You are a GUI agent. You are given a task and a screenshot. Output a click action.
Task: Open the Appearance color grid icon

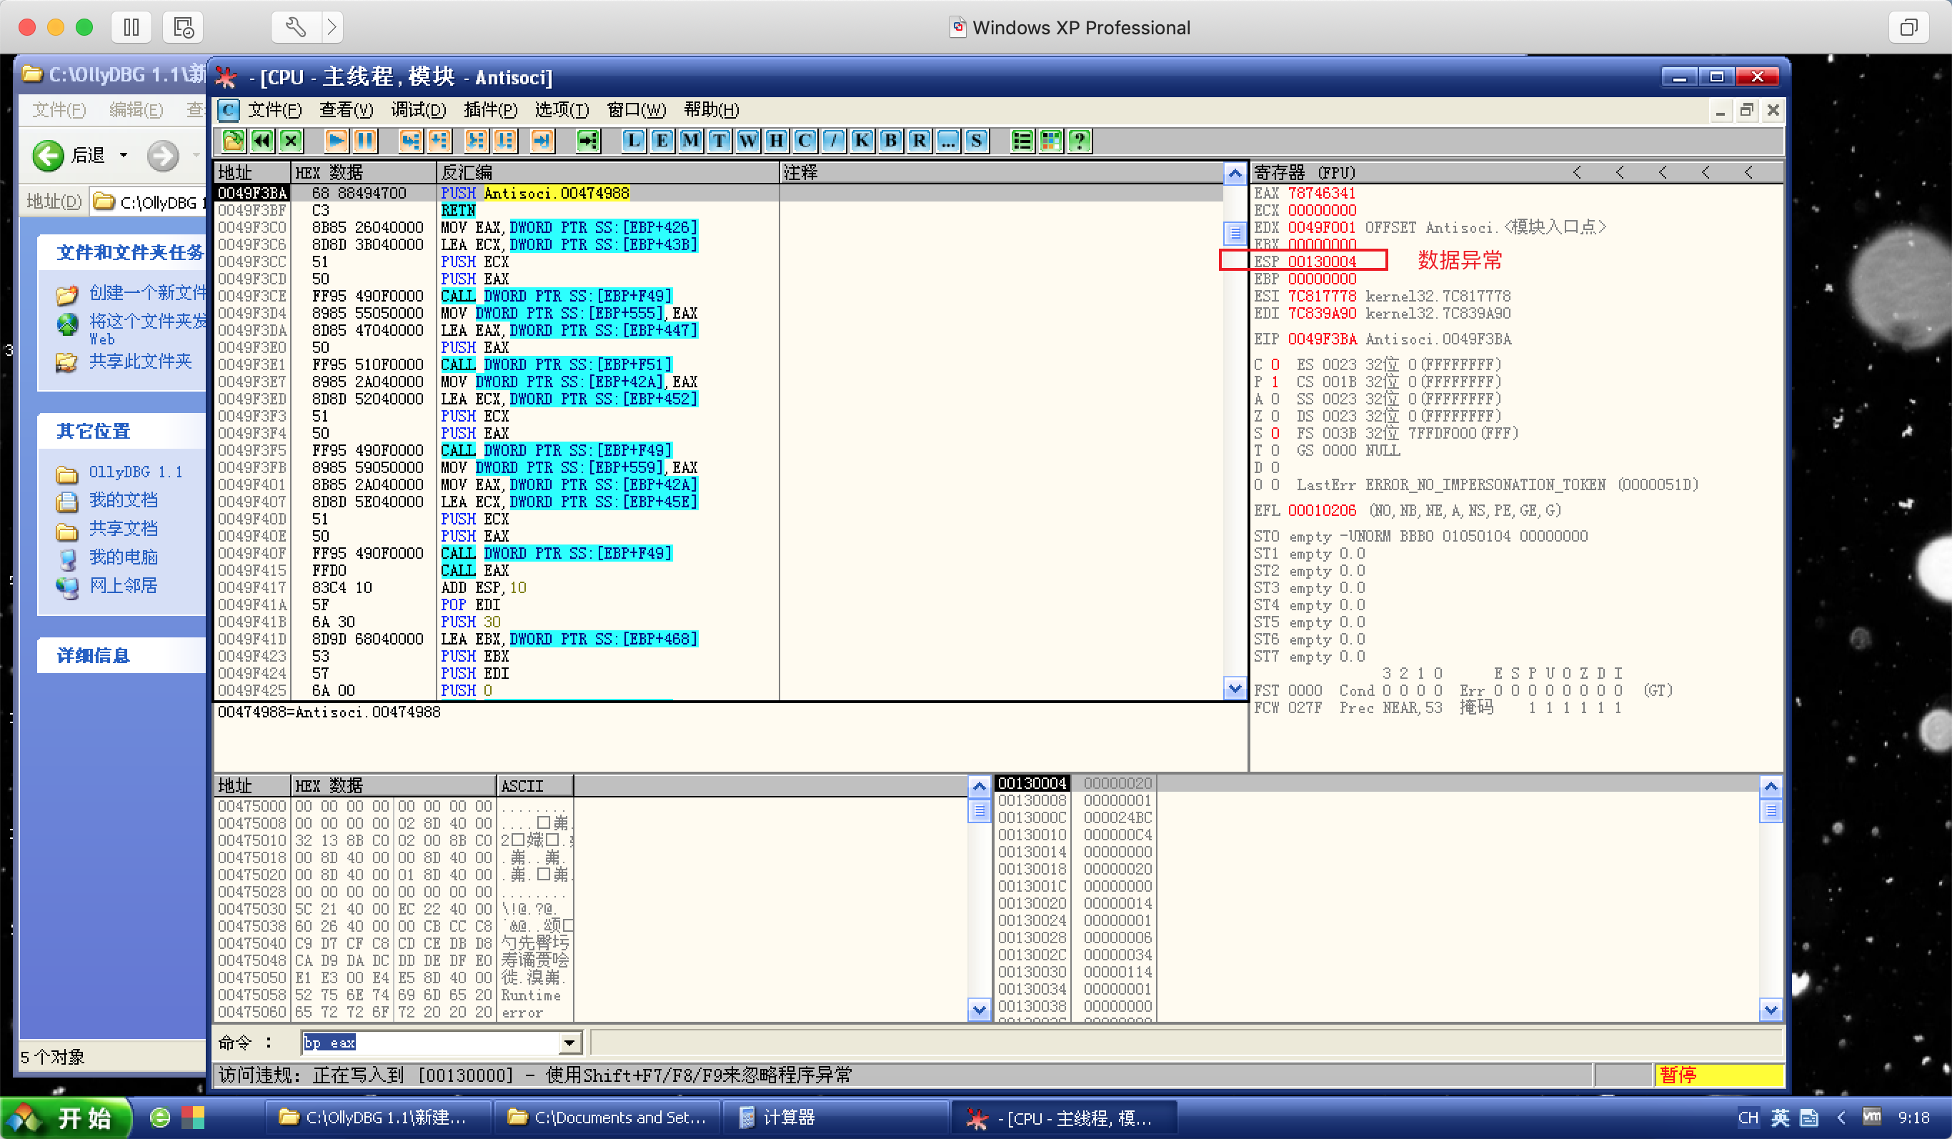(x=1050, y=140)
